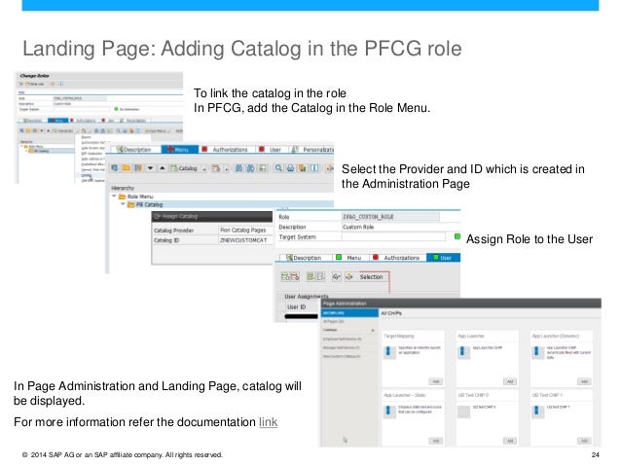
Task: Click the Catalog ID field ZNEWCUSTOMCAT
Action: tap(244, 240)
